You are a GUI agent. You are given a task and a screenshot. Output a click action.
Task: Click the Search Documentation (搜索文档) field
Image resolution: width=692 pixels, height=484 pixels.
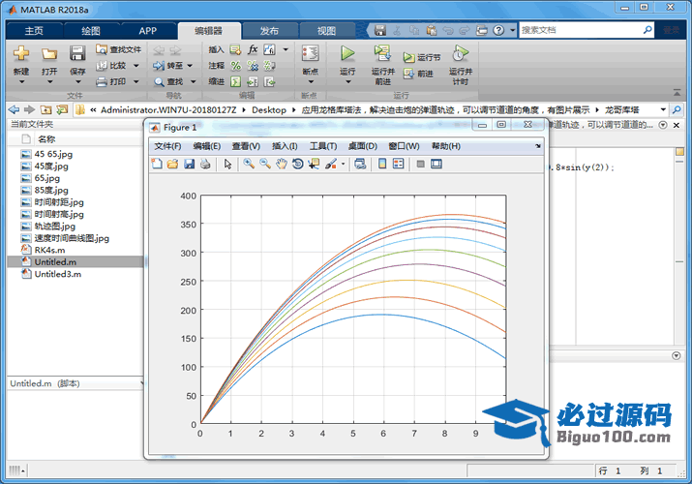pos(581,30)
